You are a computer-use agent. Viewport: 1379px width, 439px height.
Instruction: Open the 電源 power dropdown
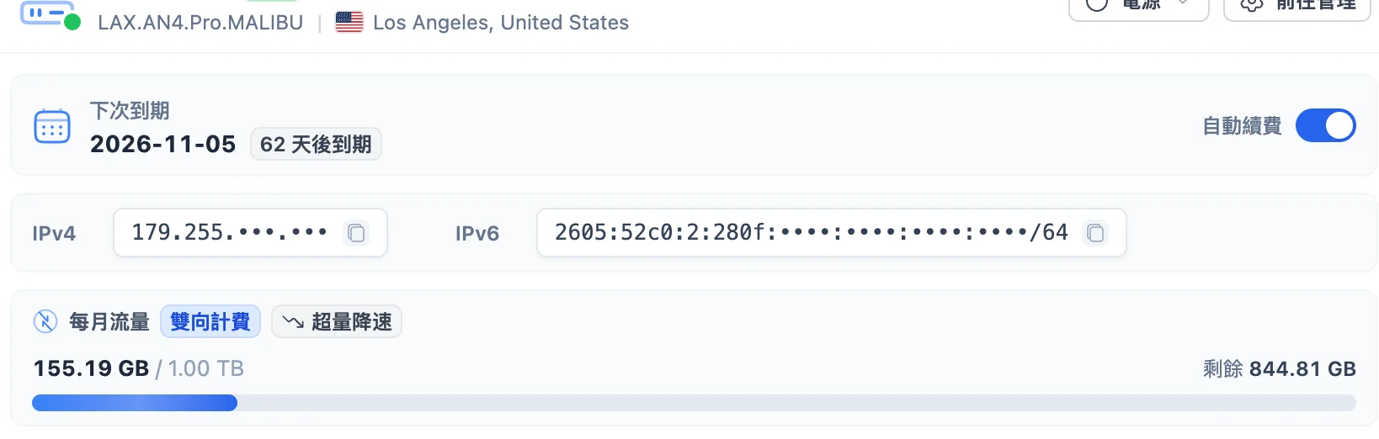tap(1139, 7)
